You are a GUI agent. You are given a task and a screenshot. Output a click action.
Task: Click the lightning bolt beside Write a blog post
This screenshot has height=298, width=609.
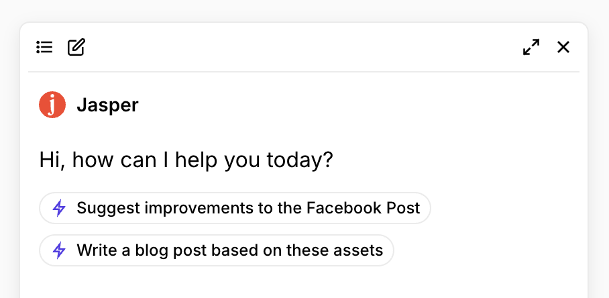[x=59, y=250]
